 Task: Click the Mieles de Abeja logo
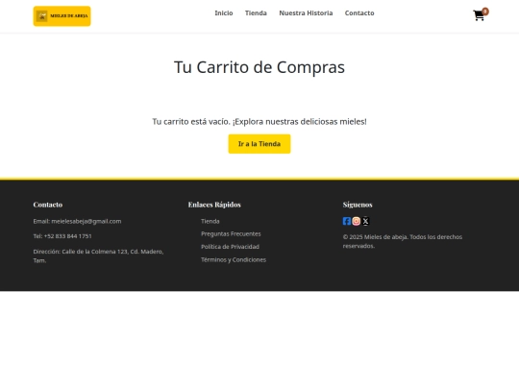click(x=62, y=16)
